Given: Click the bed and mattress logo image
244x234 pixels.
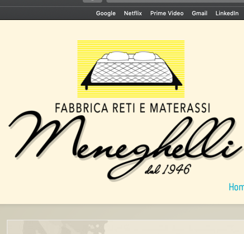Looking at the screenshot, I should tap(131, 69).
